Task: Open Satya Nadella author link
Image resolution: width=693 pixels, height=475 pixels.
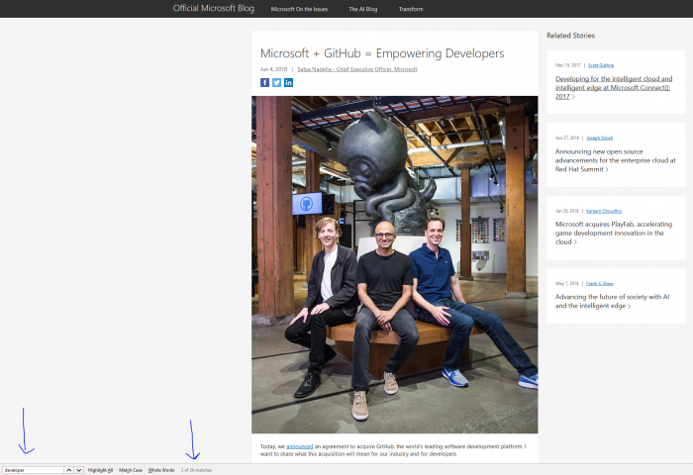Action: tap(357, 69)
